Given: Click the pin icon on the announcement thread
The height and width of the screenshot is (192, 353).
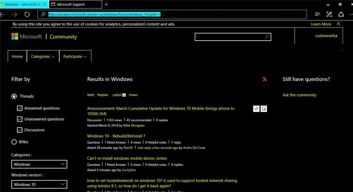Looking at the screenshot, I should (x=256, y=109).
